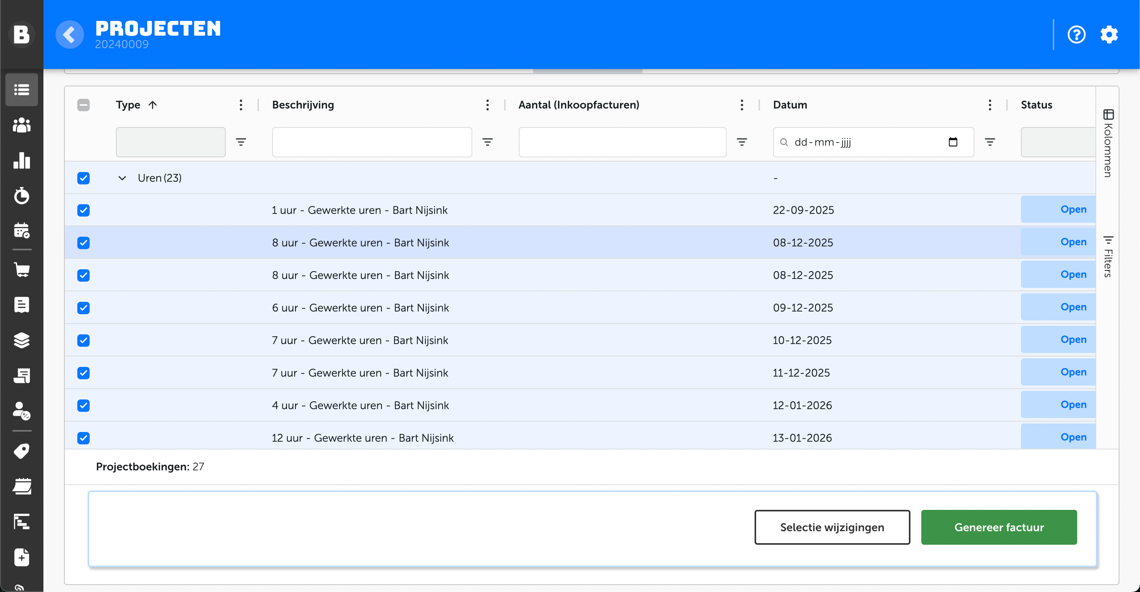Open the date picker calendar icon
Screen dimensions: 1140x592
pos(953,142)
